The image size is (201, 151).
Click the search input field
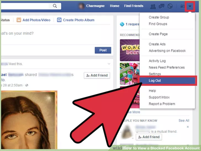click(25, 6)
